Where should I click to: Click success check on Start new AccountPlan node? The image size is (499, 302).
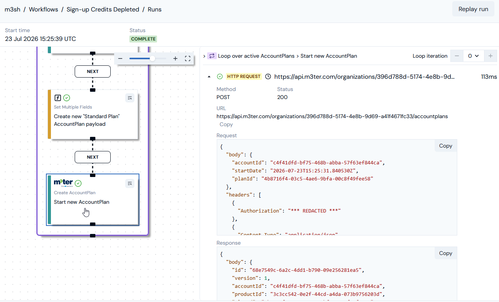[78, 183]
